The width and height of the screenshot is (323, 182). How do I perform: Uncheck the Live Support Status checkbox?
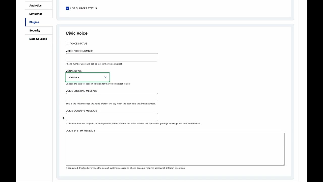pos(67,8)
